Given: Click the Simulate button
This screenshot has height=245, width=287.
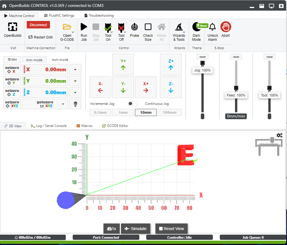Looking at the screenshot, I should click(136, 229).
